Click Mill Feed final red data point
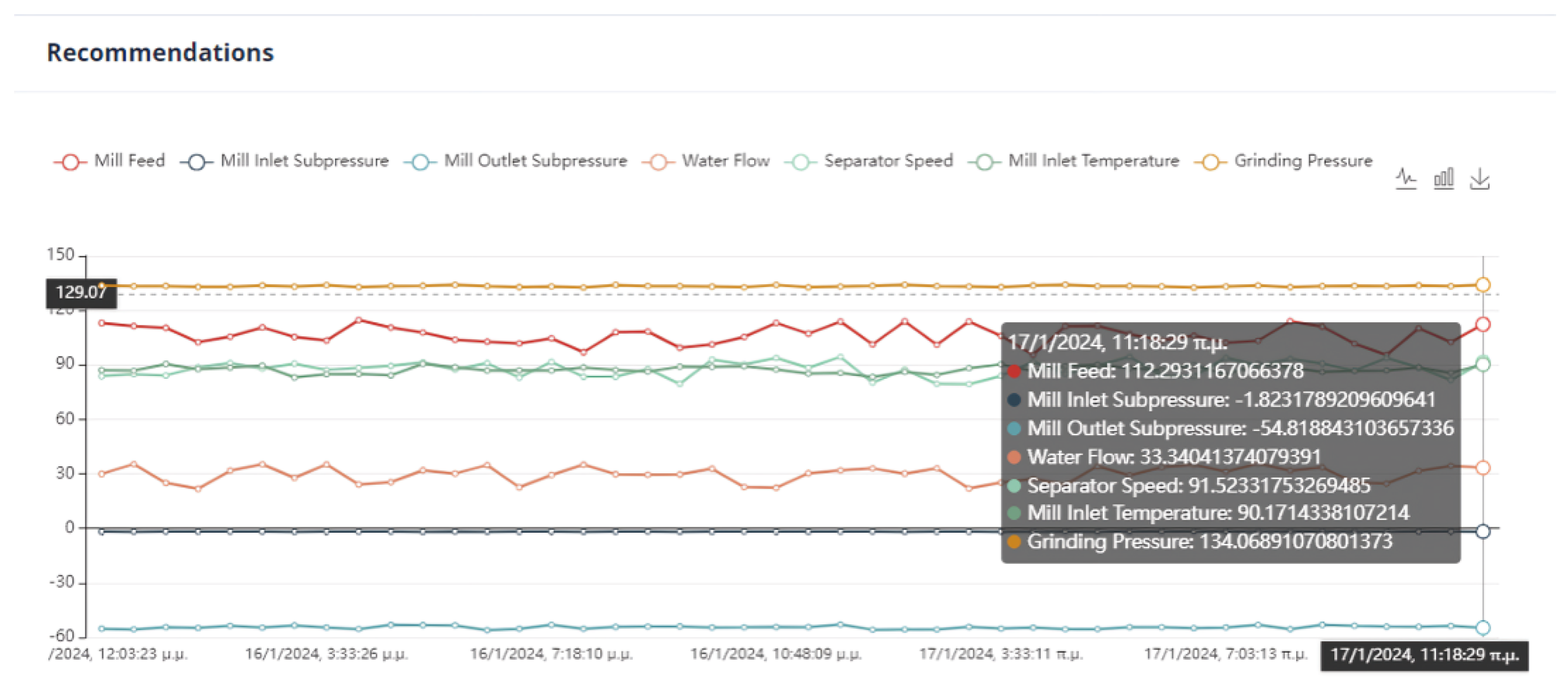Image resolution: width=1567 pixels, height=682 pixels. click(x=1483, y=324)
